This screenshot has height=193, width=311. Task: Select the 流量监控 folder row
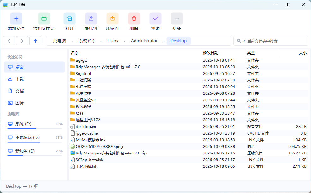point(188,93)
